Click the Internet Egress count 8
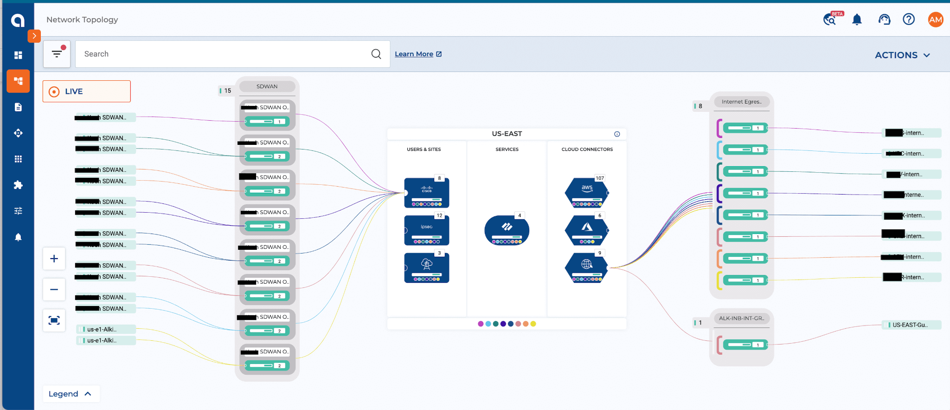The image size is (950, 410). pyautogui.click(x=699, y=106)
